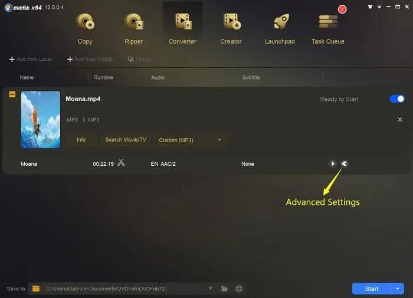
Task: Expand the Save to path dropdown
Action: (210, 289)
